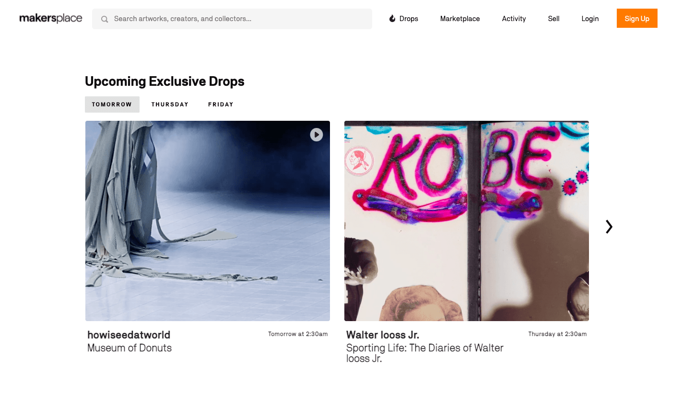
Task: Click the makersplace logo
Action: (x=51, y=19)
